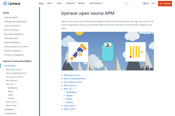Click the Go gopher mascot image
175x116 pixels.
(107, 52)
